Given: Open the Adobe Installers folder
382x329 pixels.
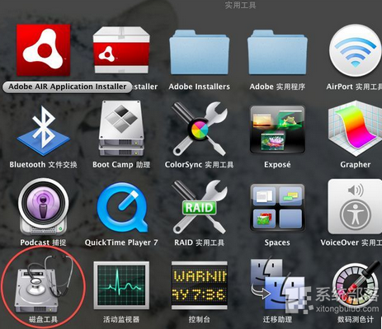Looking at the screenshot, I should [x=200, y=52].
